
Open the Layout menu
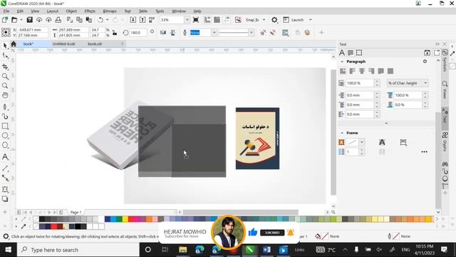pos(52,11)
